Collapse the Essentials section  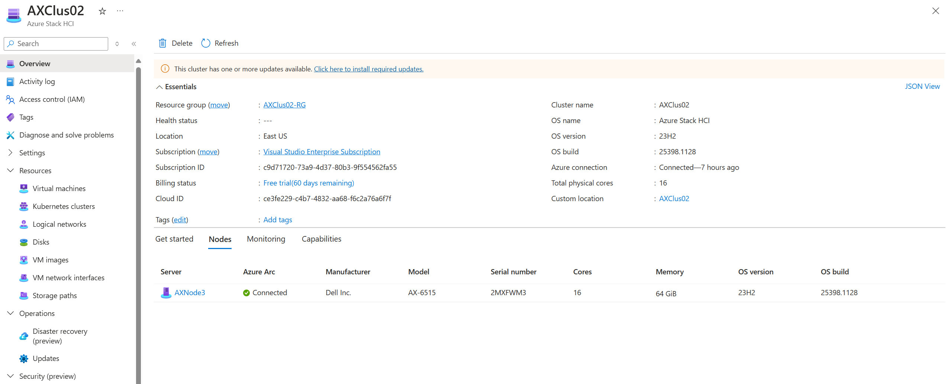point(159,87)
